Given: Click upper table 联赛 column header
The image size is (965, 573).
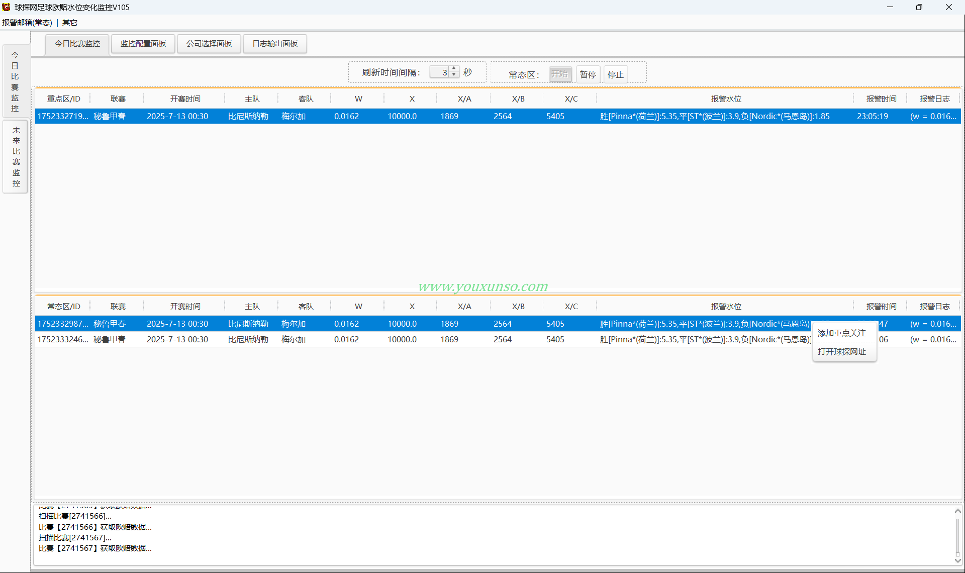Looking at the screenshot, I should [x=118, y=99].
